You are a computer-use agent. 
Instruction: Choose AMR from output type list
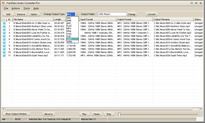pos(73,21)
